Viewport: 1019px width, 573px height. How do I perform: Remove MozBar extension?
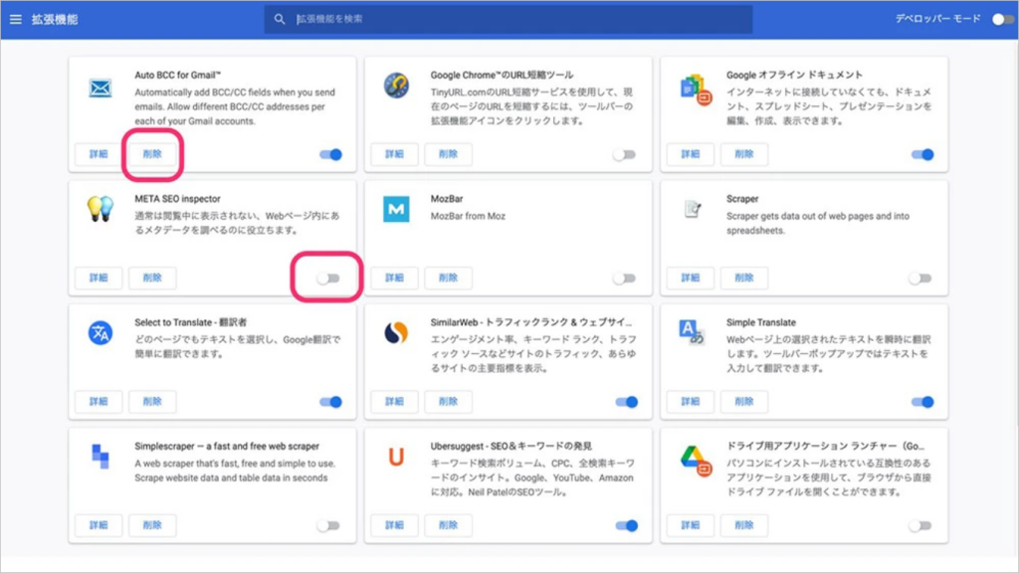(448, 278)
